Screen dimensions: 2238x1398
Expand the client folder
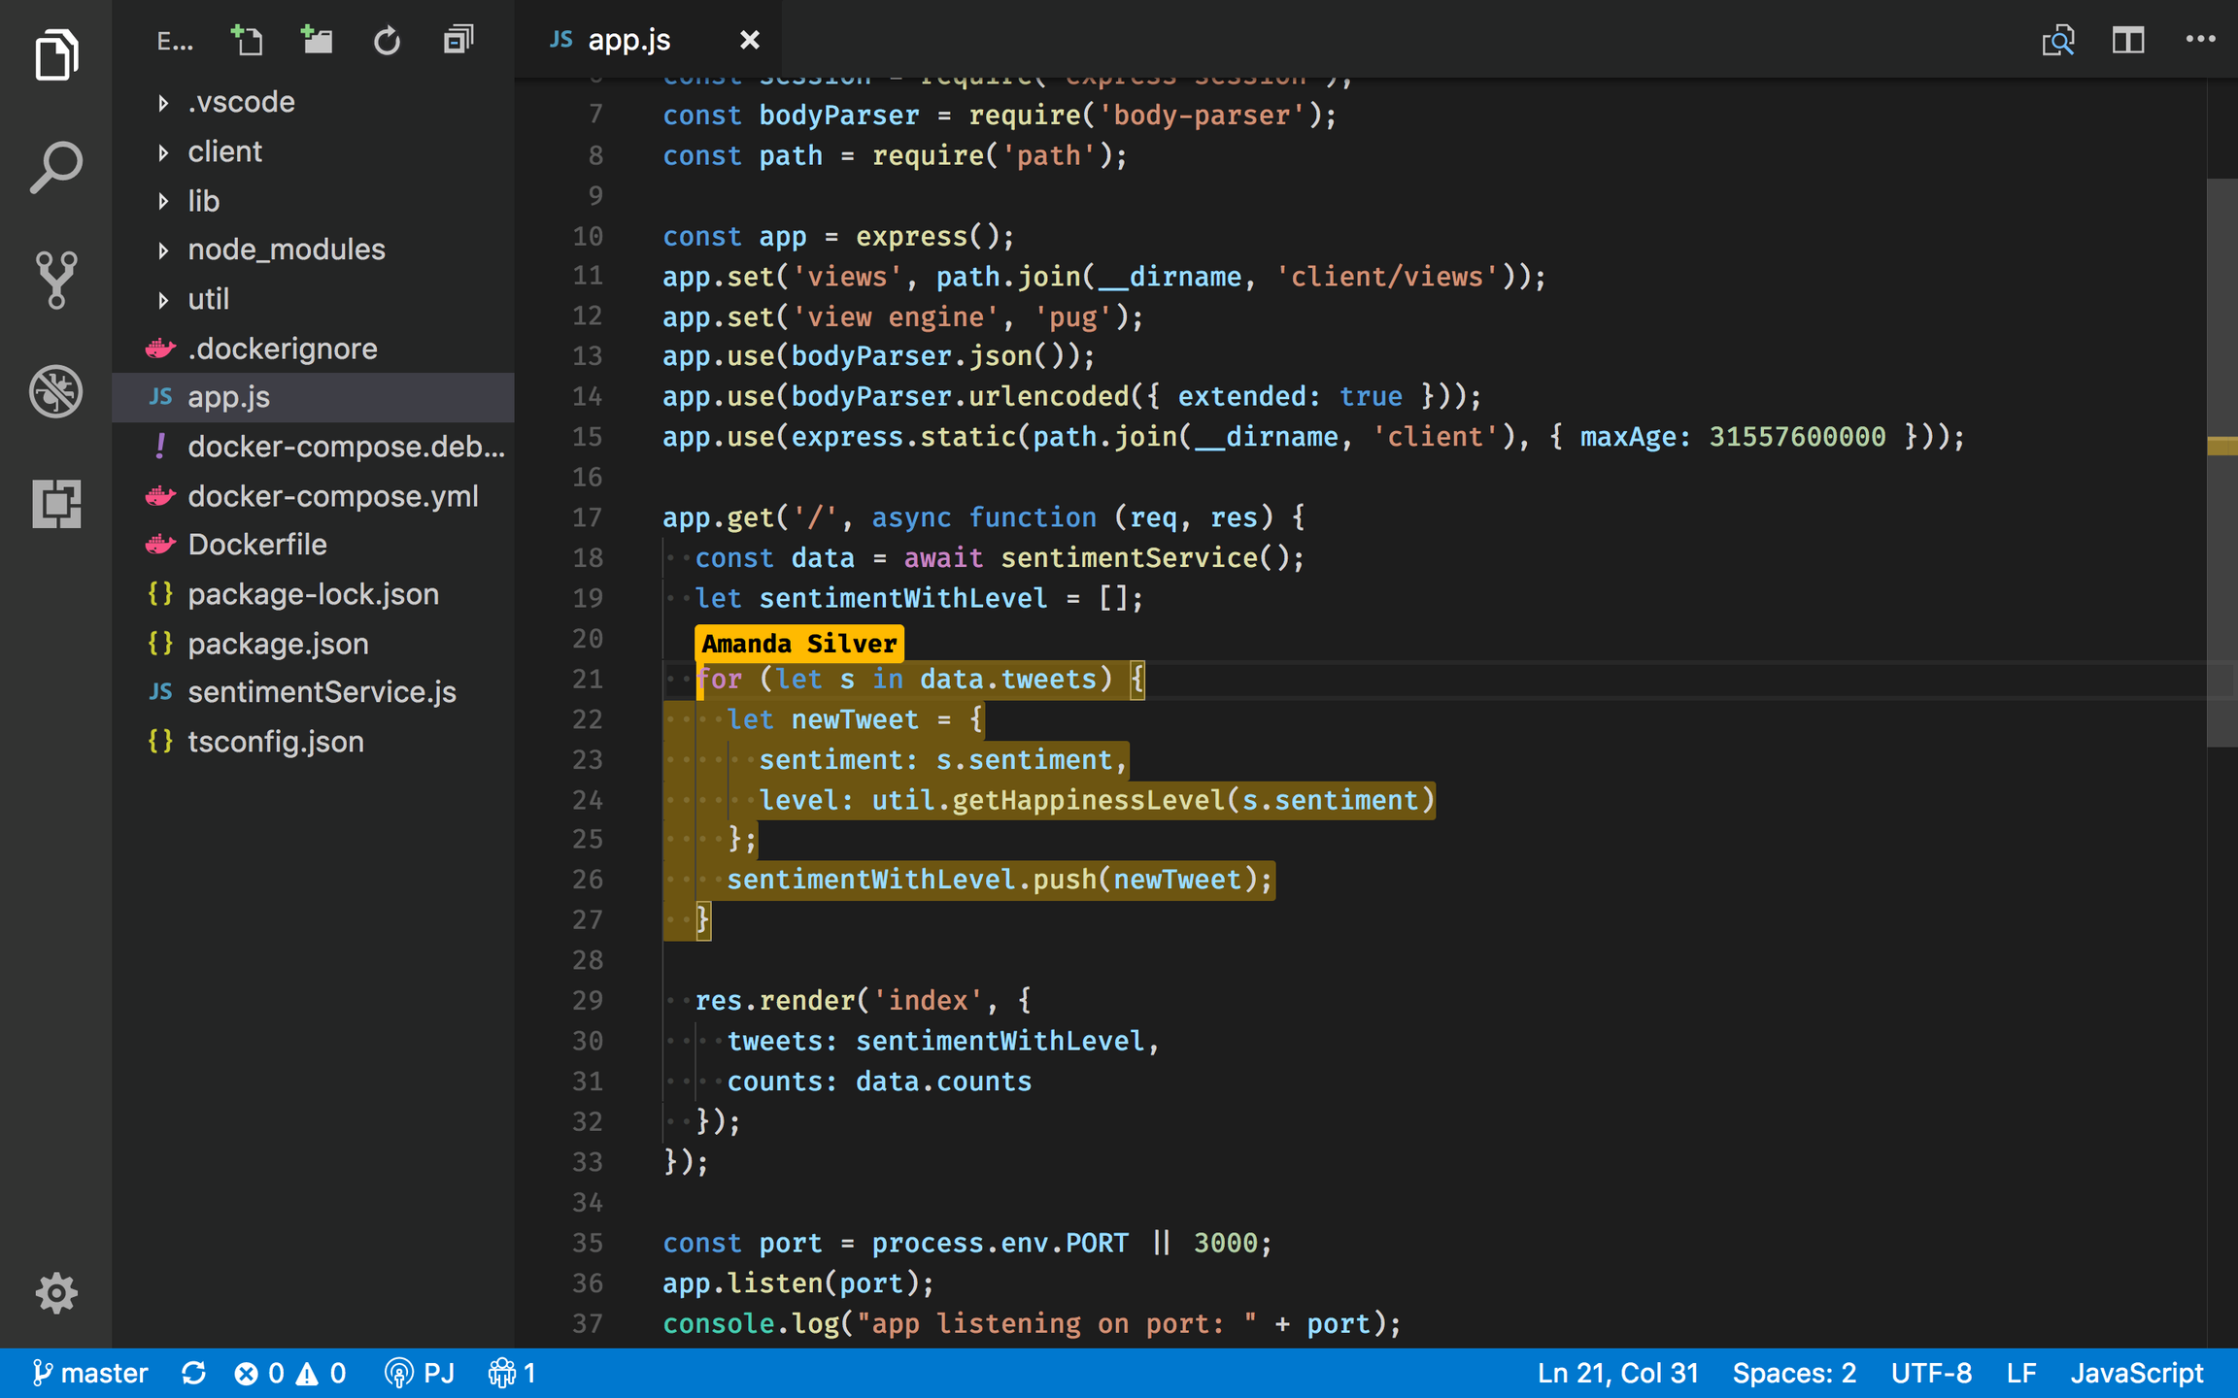pos(224,150)
